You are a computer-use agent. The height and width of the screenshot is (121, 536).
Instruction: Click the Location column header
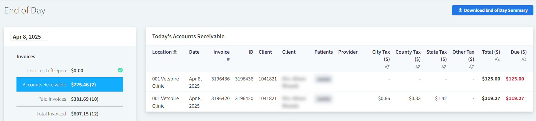(x=162, y=52)
